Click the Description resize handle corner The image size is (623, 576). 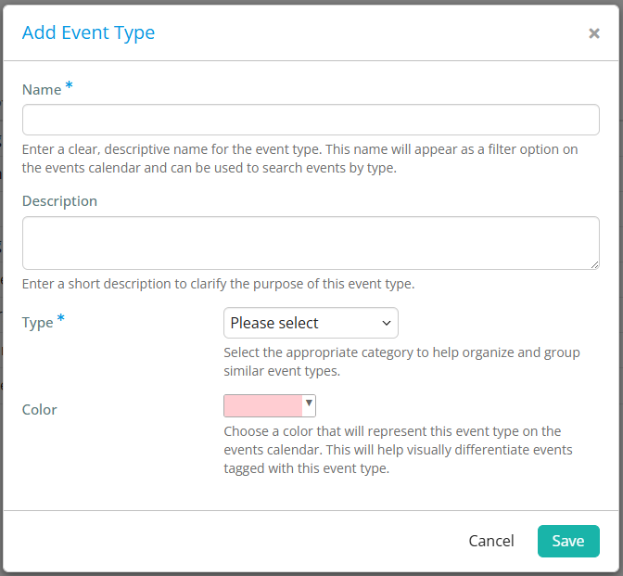pos(594,265)
